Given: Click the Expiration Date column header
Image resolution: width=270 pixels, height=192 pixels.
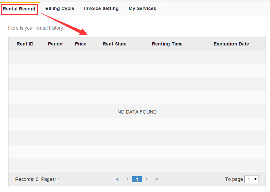Looking at the screenshot, I should [231, 44].
